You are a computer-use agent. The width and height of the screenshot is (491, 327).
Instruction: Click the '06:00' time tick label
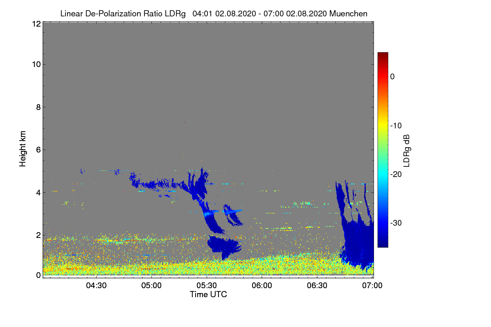coord(262,285)
